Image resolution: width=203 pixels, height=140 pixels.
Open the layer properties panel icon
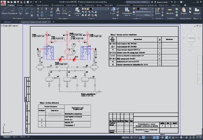point(77,12)
